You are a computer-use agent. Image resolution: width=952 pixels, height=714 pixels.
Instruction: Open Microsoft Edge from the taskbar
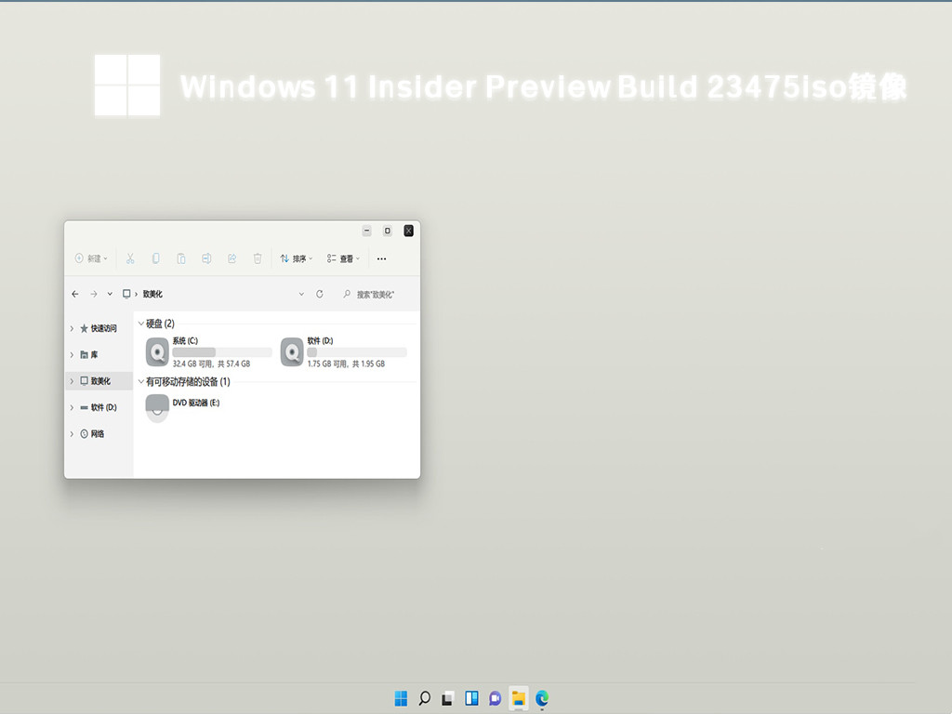click(x=542, y=697)
